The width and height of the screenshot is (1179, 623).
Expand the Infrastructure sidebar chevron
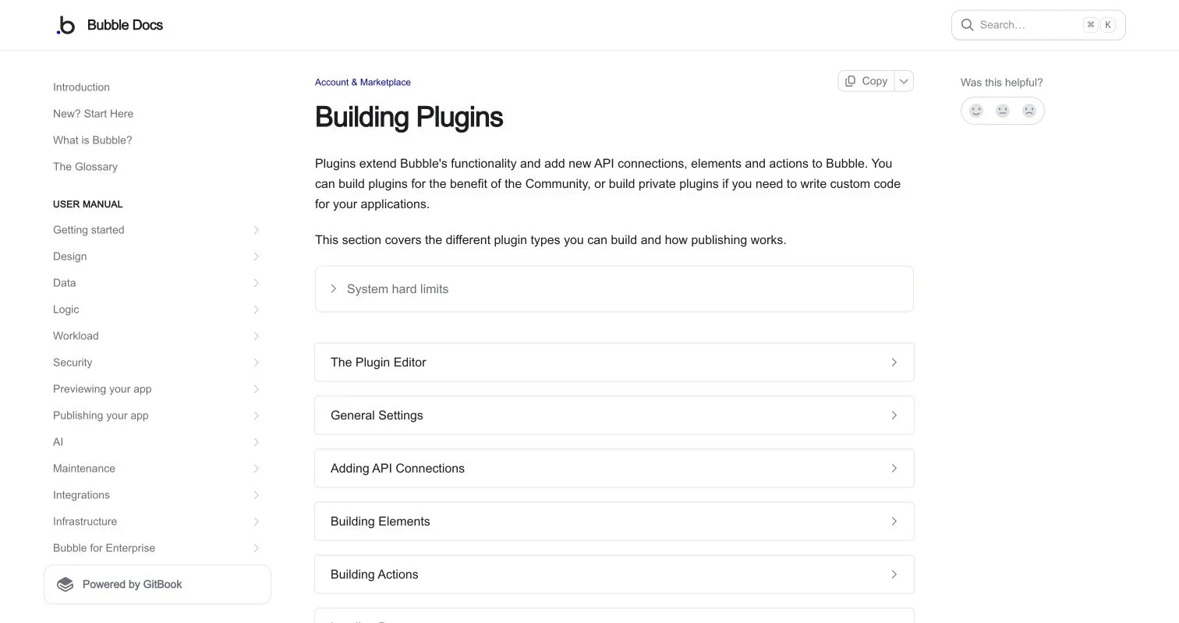click(x=257, y=522)
